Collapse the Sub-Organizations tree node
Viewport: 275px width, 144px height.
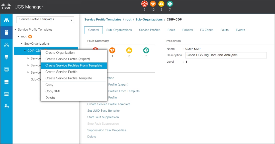(22, 44)
